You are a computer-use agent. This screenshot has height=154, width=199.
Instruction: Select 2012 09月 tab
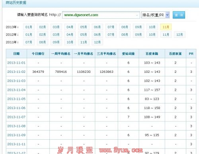[x=139, y=35]
